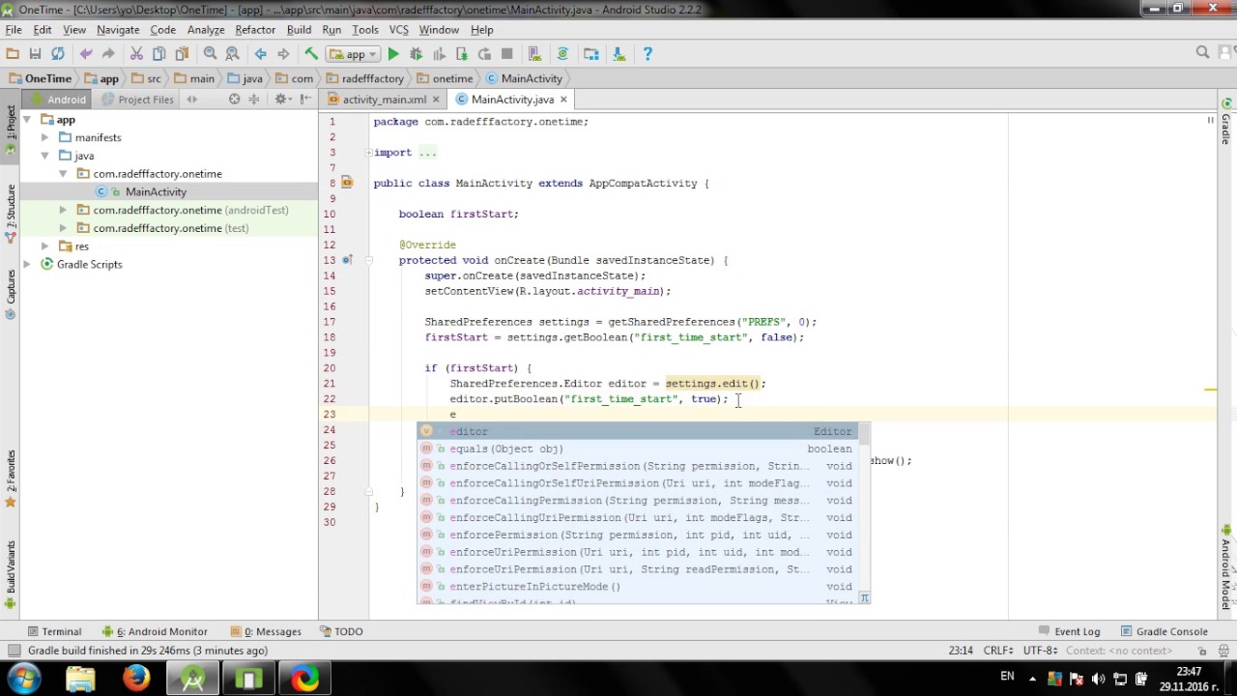
Task: Open the Gradle Console panel
Action: point(1165,631)
